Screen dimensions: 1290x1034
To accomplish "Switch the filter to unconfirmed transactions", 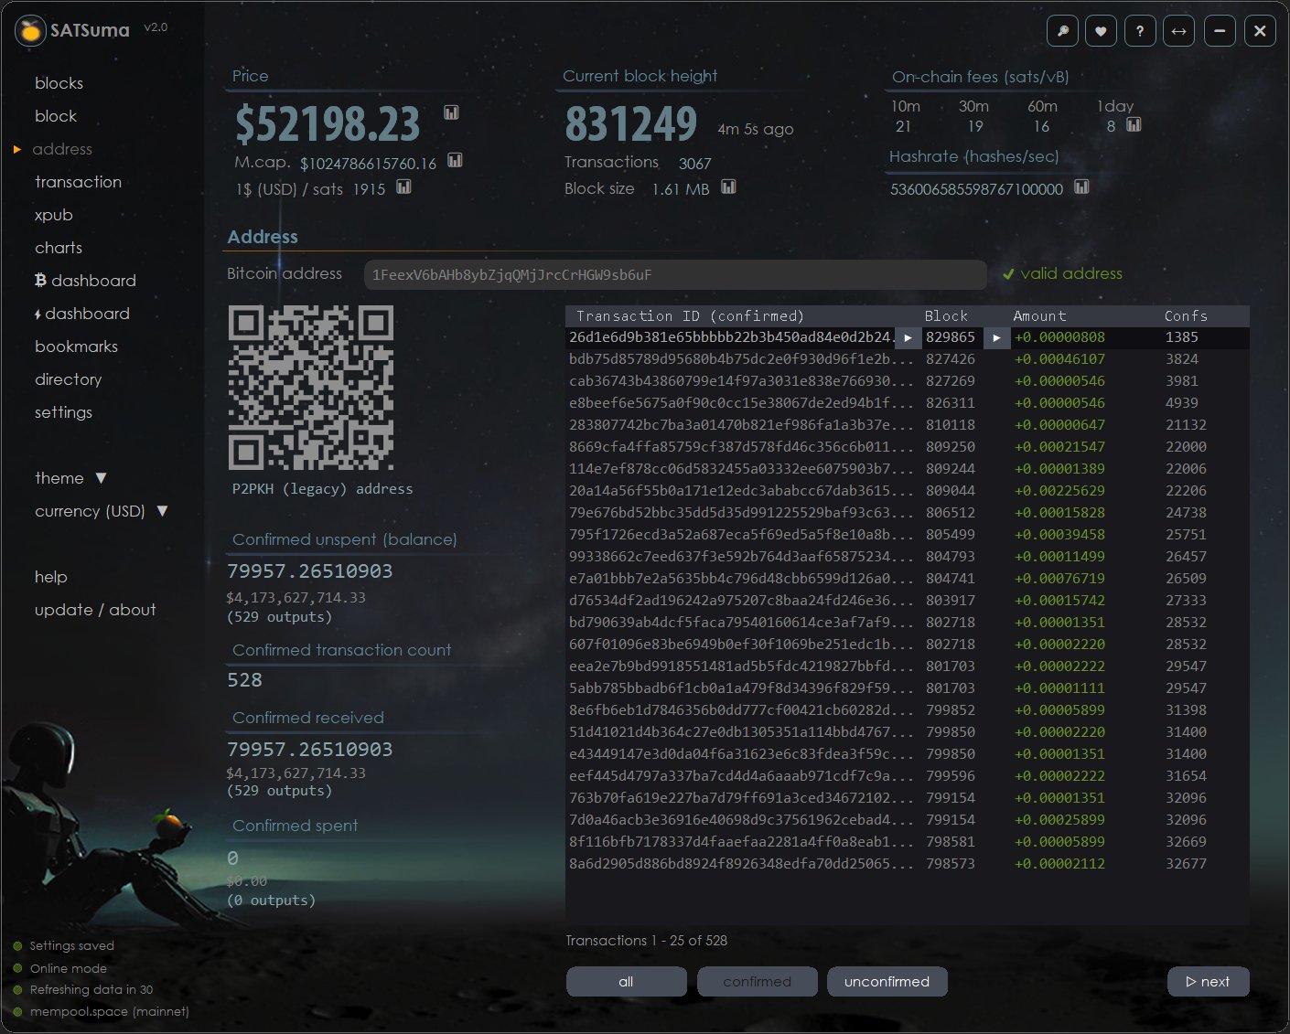I will 887,981.
